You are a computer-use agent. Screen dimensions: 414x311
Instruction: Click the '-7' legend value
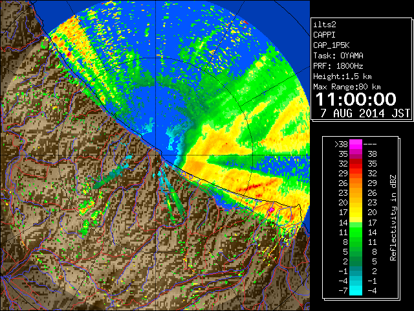pos(343,290)
